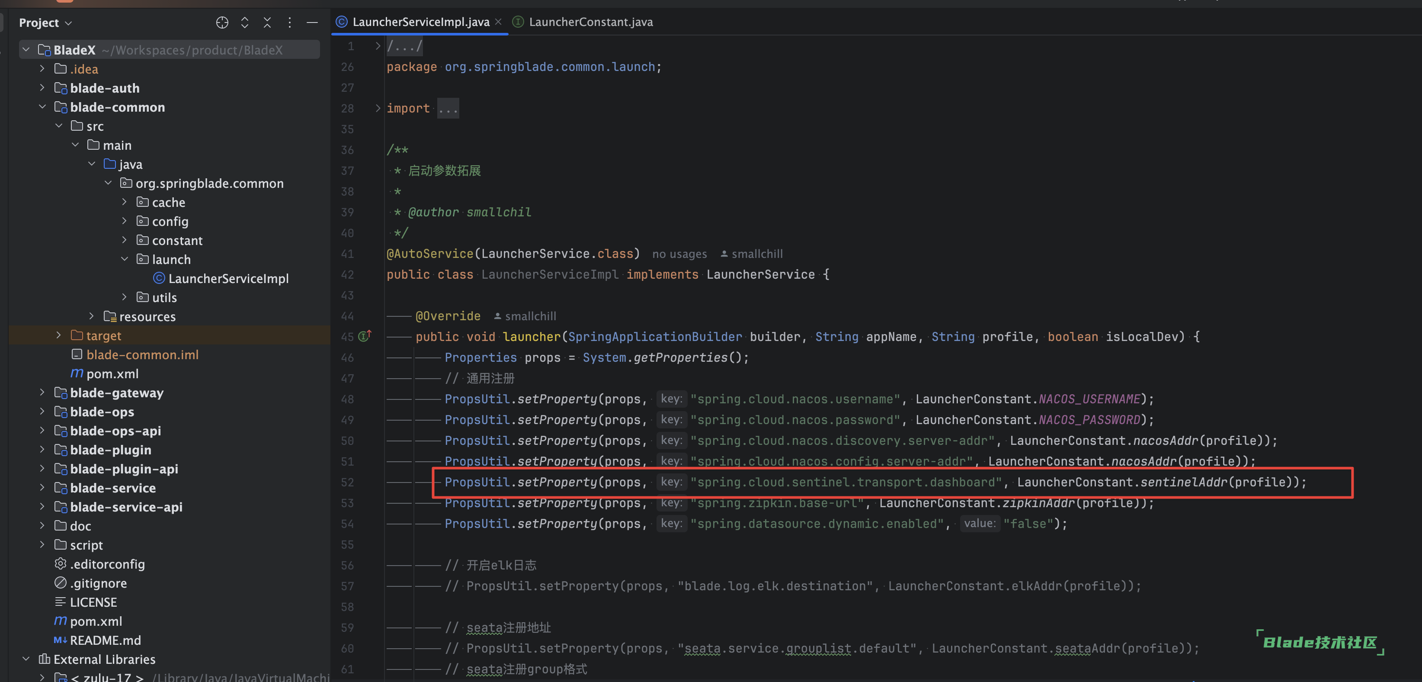Open Project panel options (three dots)

click(290, 23)
